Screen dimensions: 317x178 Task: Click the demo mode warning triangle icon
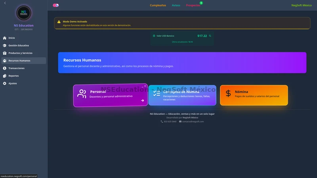tap(59, 22)
